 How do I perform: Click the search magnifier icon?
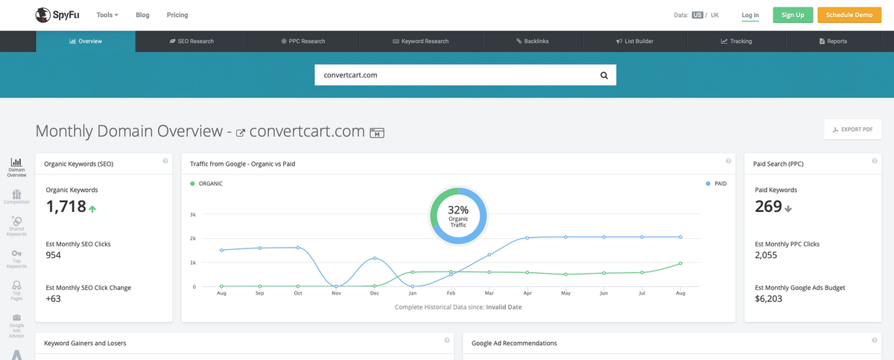[x=604, y=75]
